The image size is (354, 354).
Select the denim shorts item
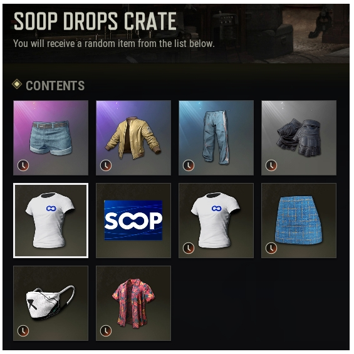point(51,138)
